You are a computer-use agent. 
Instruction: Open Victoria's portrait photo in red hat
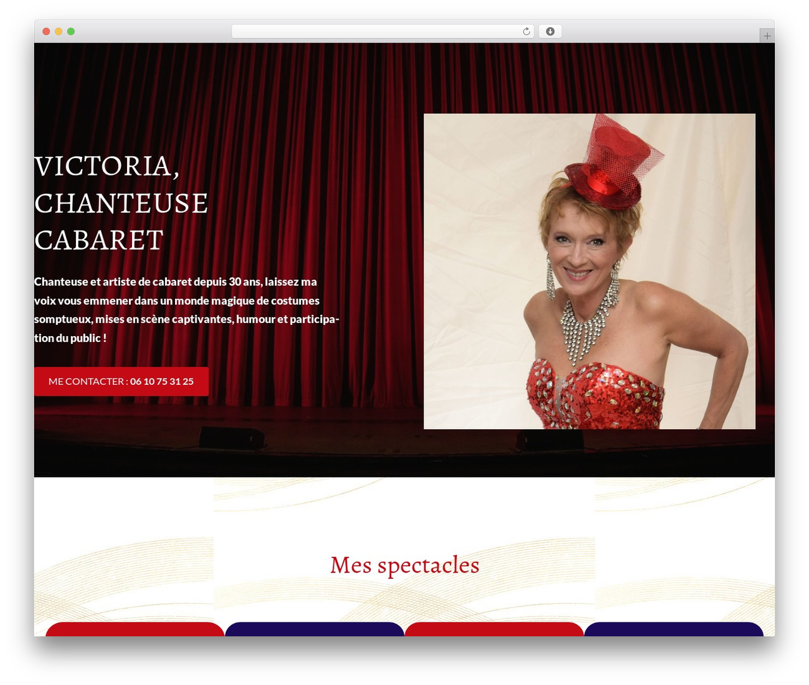(x=589, y=271)
